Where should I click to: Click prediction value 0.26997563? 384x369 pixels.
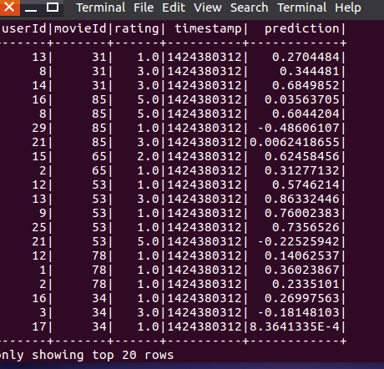pos(302,299)
